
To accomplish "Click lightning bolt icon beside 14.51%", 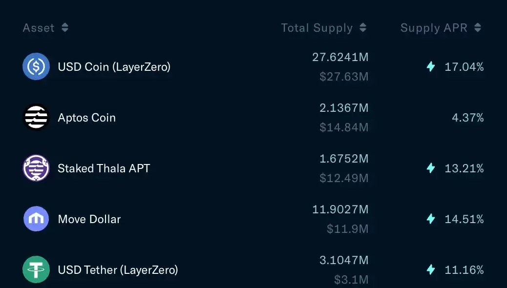I will (x=431, y=219).
